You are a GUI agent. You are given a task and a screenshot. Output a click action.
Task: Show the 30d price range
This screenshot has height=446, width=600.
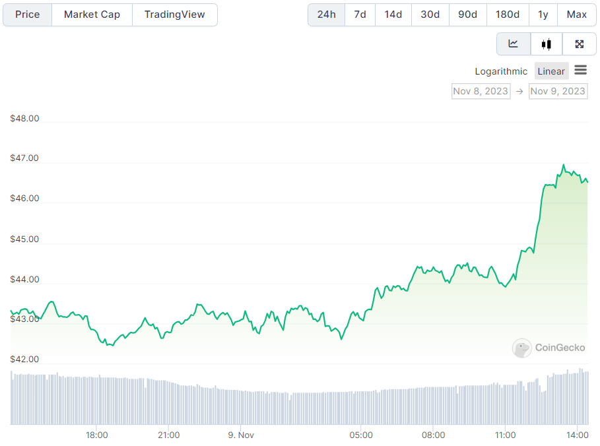click(430, 15)
